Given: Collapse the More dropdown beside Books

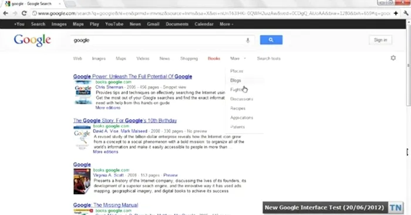Looking at the screenshot, I should 238,59.
